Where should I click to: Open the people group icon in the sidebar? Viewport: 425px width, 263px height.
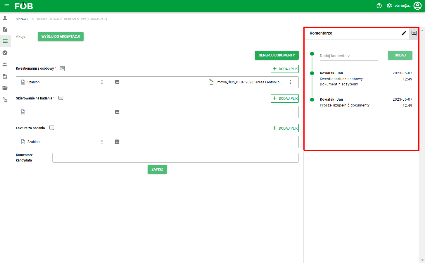5,65
